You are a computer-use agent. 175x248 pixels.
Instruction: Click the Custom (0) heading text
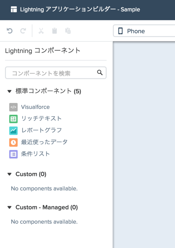coord(31,174)
